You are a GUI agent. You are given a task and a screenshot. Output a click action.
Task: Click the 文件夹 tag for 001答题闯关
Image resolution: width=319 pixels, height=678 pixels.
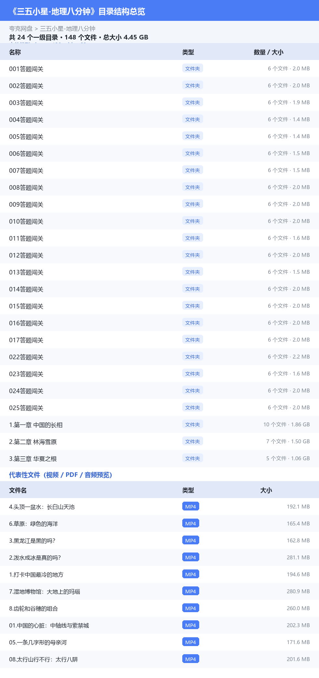pos(193,68)
